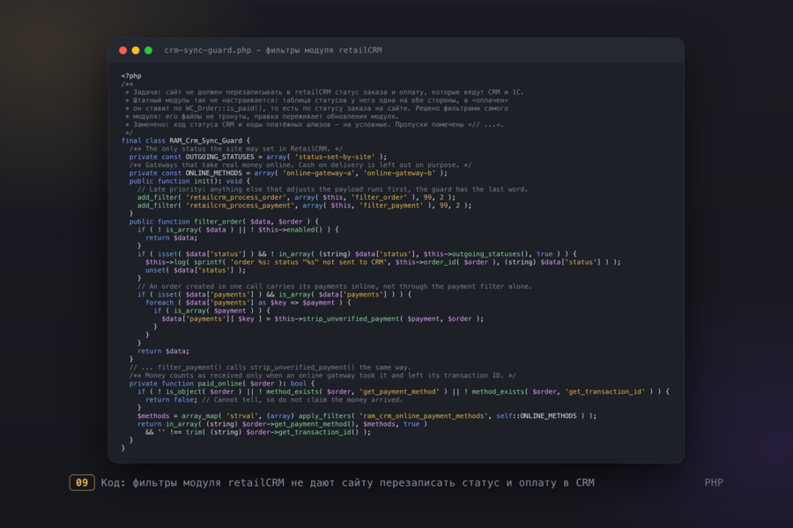Viewport: 793px width, 528px height.
Task: Click the comment "The only status the site may set"
Action: point(235,149)
